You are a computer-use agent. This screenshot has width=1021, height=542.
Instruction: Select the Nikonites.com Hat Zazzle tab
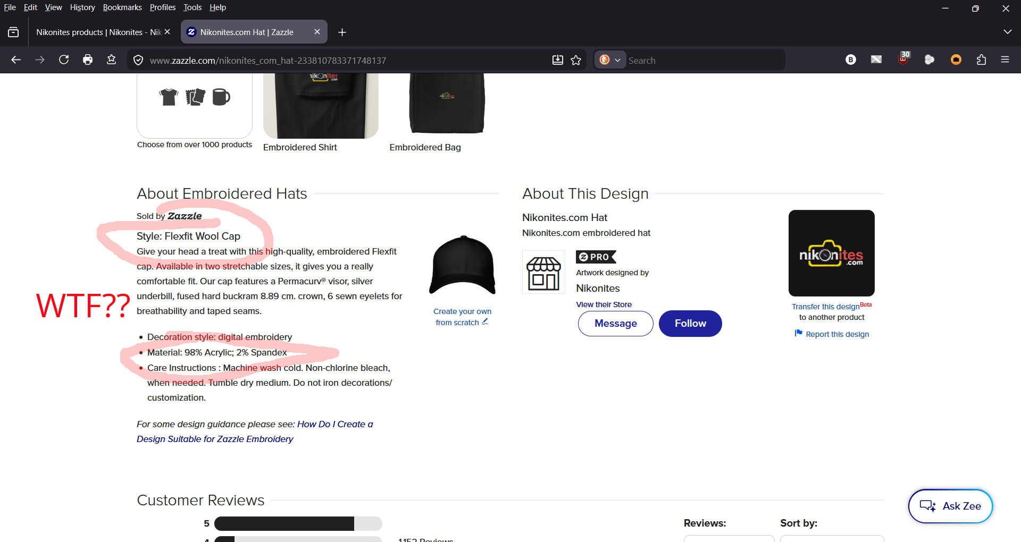click(x=254, y=32)
